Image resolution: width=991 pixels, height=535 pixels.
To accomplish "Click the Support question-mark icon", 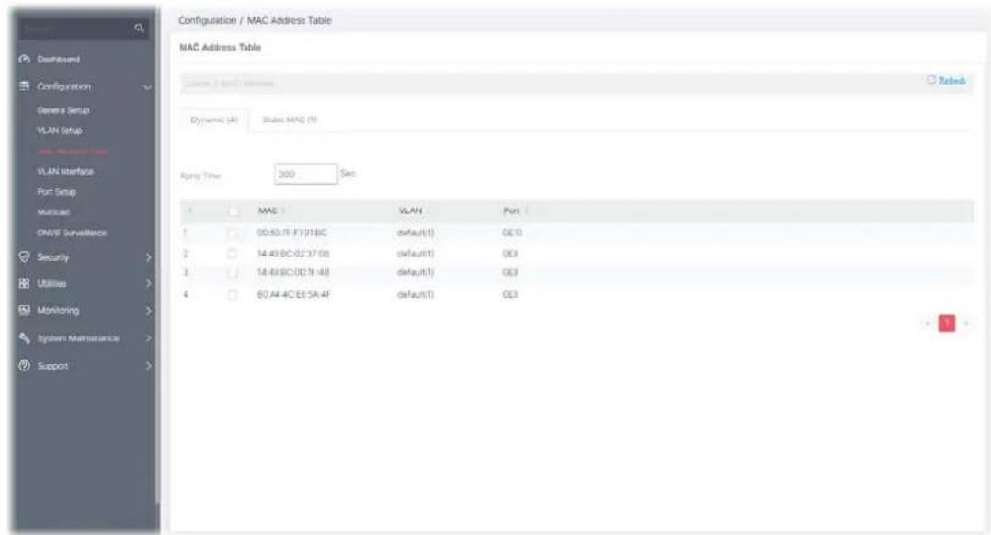I will point(25,366).
